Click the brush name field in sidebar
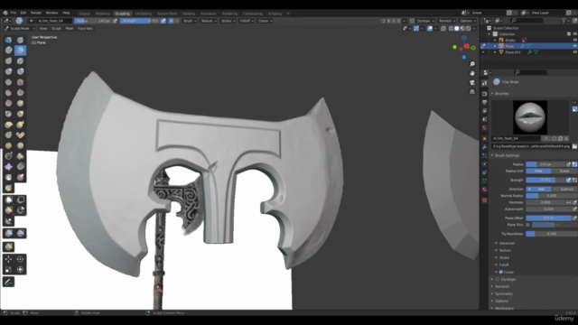The image size is (578, 325). tap(516, 138)
